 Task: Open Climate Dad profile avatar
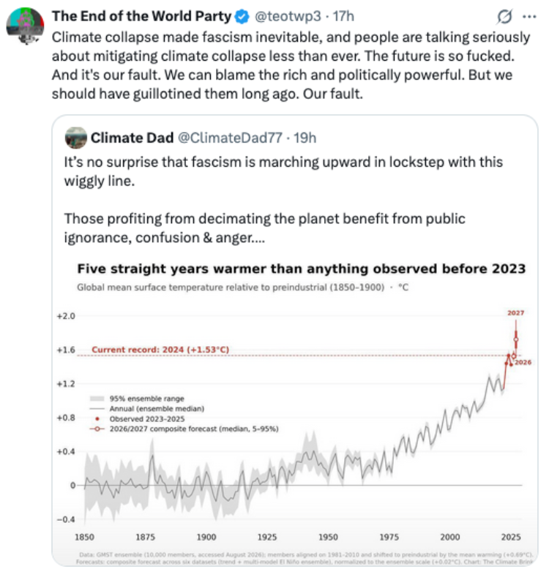(x=76, y=138)
